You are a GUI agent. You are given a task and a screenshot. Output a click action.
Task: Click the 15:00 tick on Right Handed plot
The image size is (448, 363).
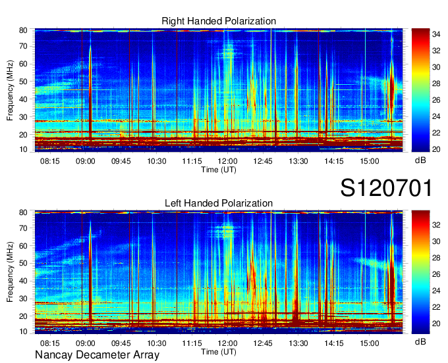(369, 161)
